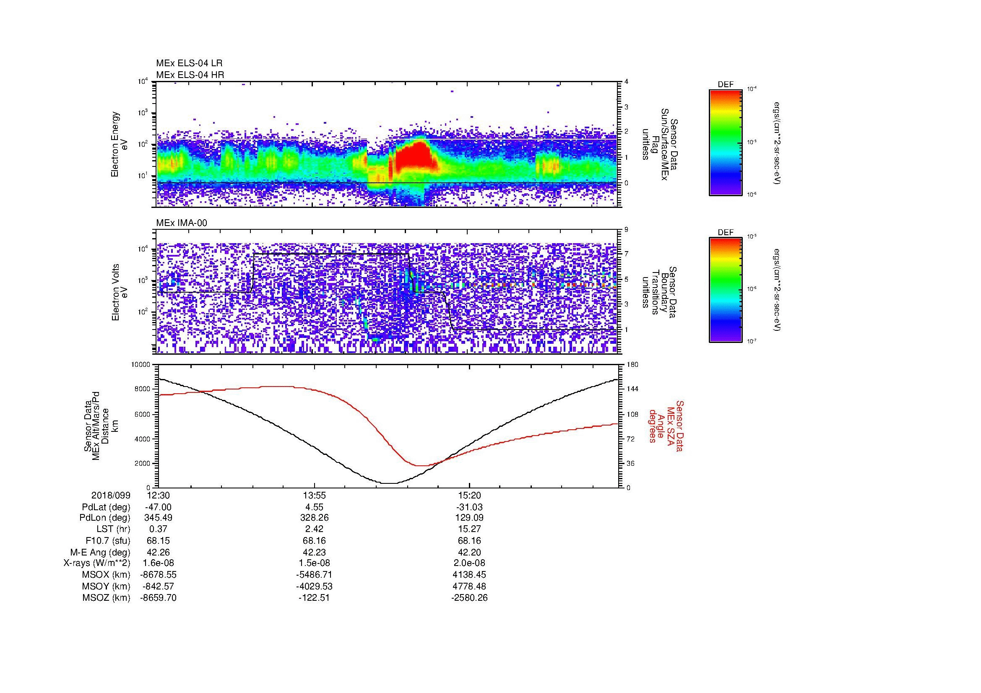Click the 'PdLat (deg)' row label

tap(106, 507)
